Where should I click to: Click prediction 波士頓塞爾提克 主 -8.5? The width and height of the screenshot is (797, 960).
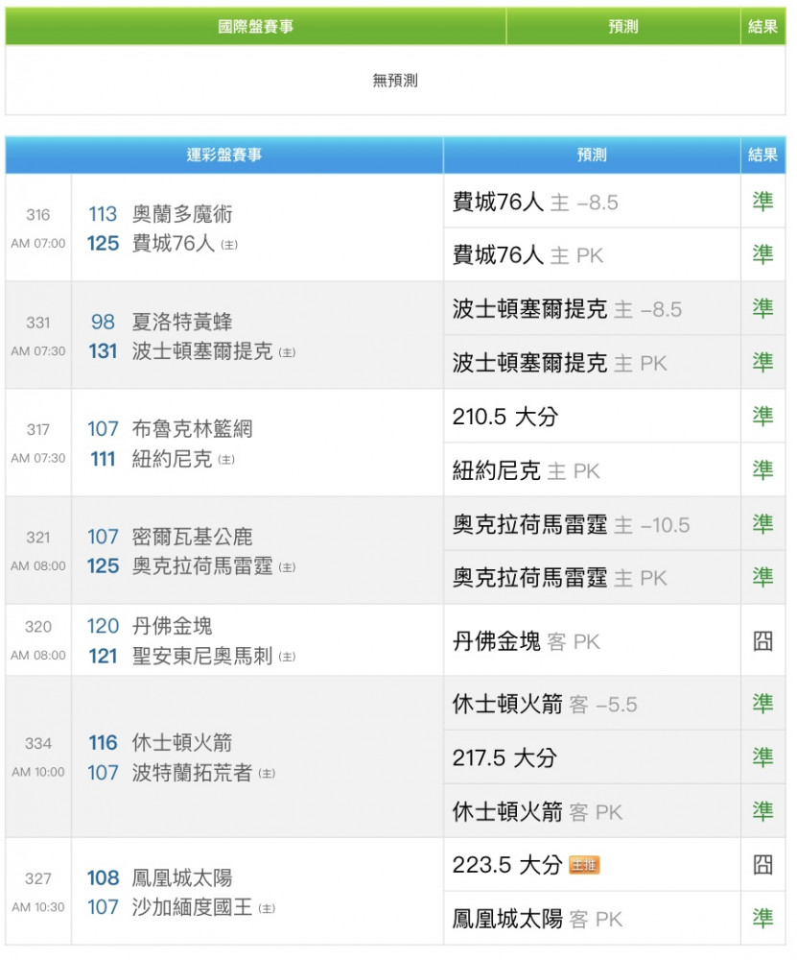567,309
